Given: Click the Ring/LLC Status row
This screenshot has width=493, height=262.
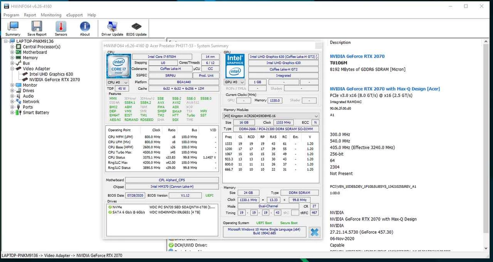Looking at the screenshot, I should [x=162, y=168].
